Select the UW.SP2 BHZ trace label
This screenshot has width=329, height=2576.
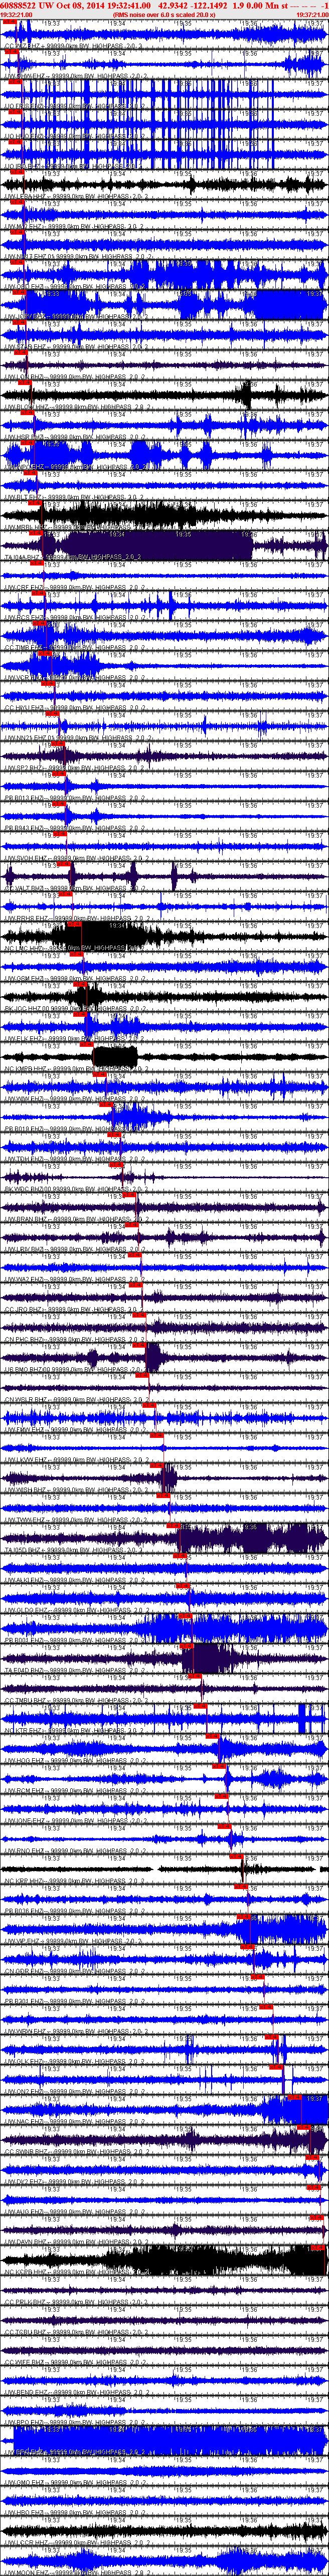point(75,768)
